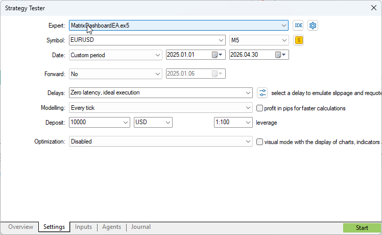Expand the Delays dropdown

coord(248,93)
